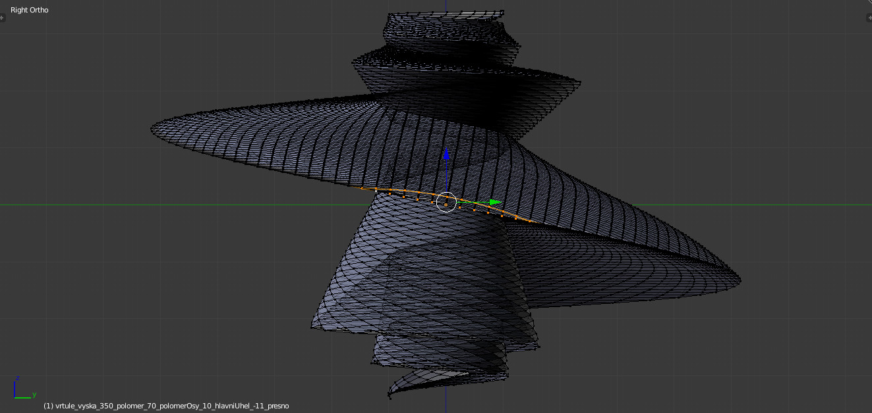Click the Right Ortho view label
Viewport: 872px width, 413px height.
pos(30,11)
